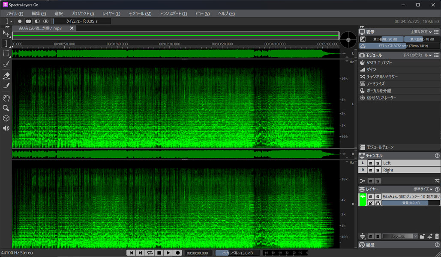The width and height of the screenshot is (441, 257).
Task: Click the ノーマライズ module
Action: [375, 84]
